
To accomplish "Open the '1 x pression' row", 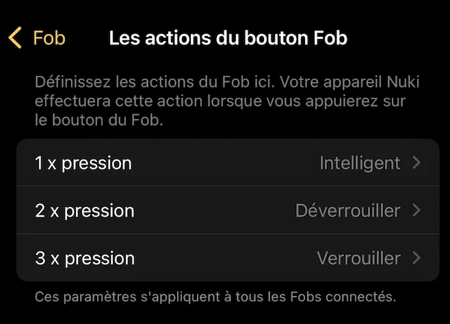I will click(x=83, y=163).
